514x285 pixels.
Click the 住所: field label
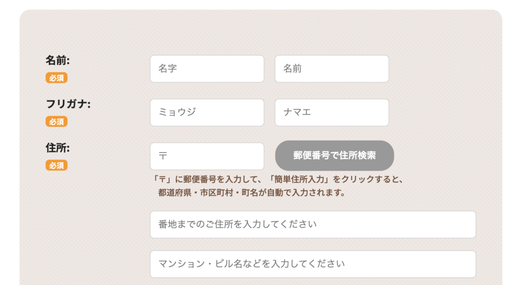[58, 148]
